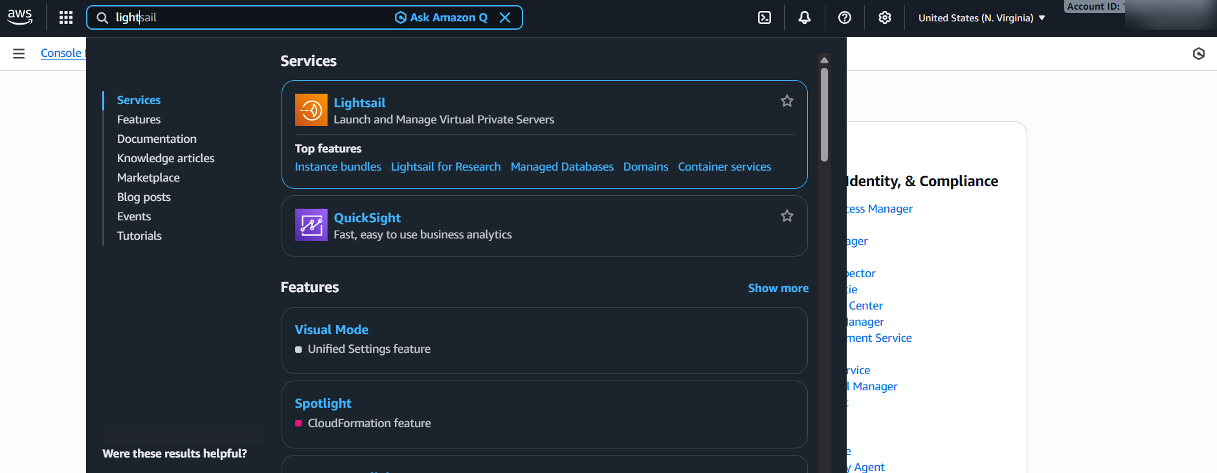
Task: Select the Marketplace filter
Action: coord(148,178)
